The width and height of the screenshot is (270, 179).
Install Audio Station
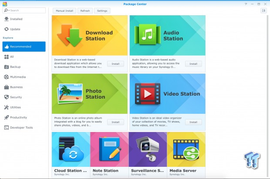tap(193, 64)
